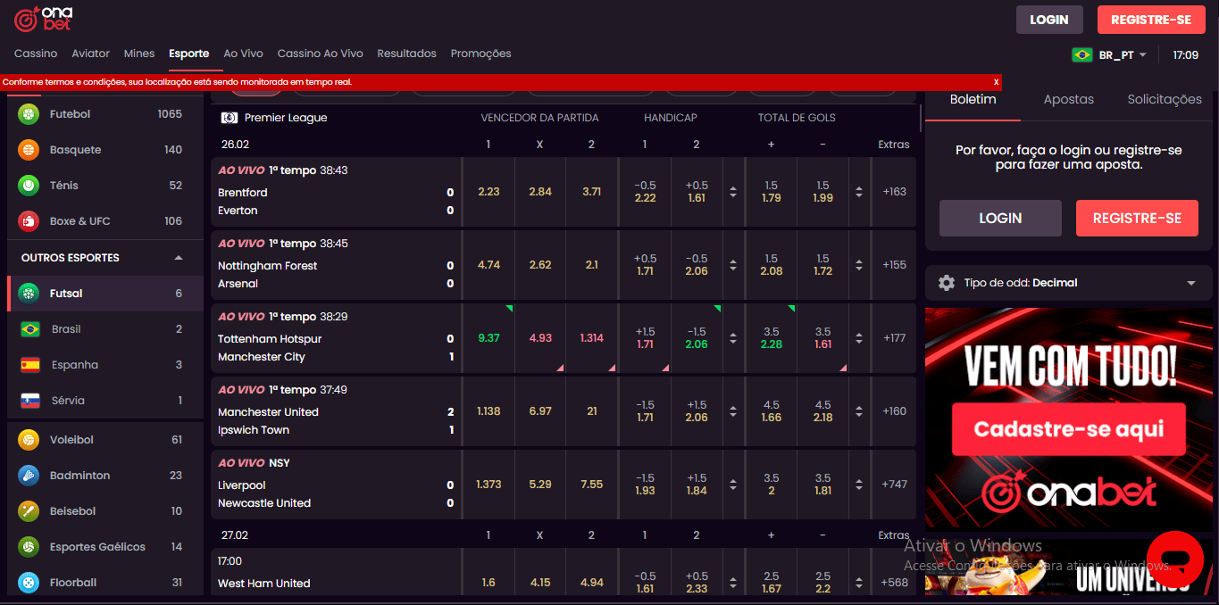Select the Ténis ball icon

[29, 186]
